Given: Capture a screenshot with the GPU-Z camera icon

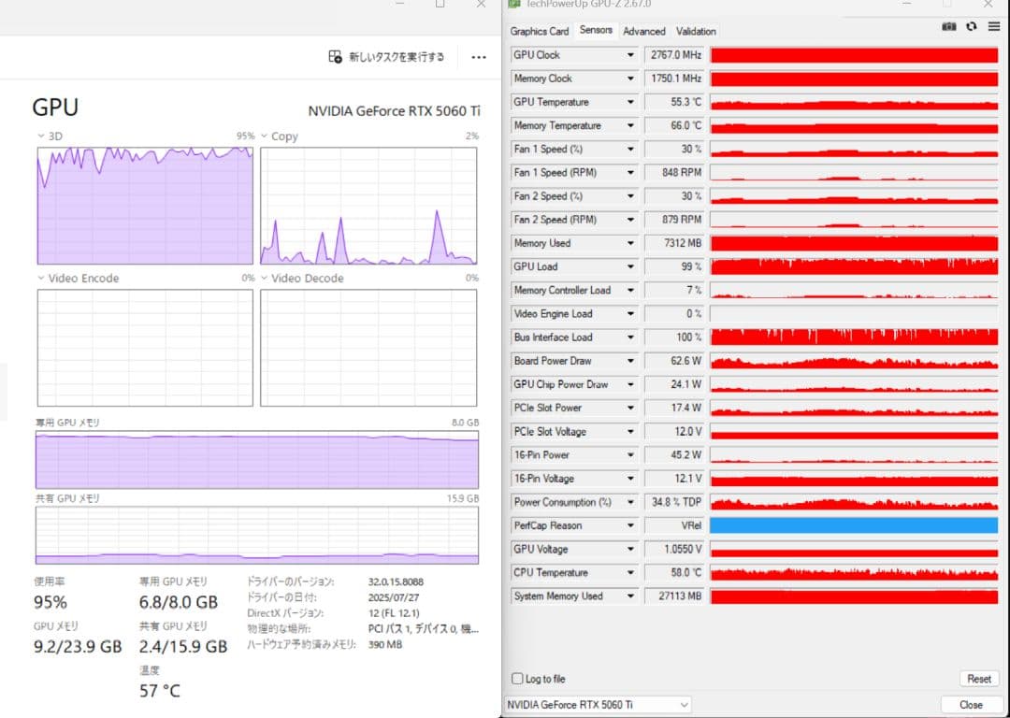Looking at the screenshot, I should click(948, 27).
